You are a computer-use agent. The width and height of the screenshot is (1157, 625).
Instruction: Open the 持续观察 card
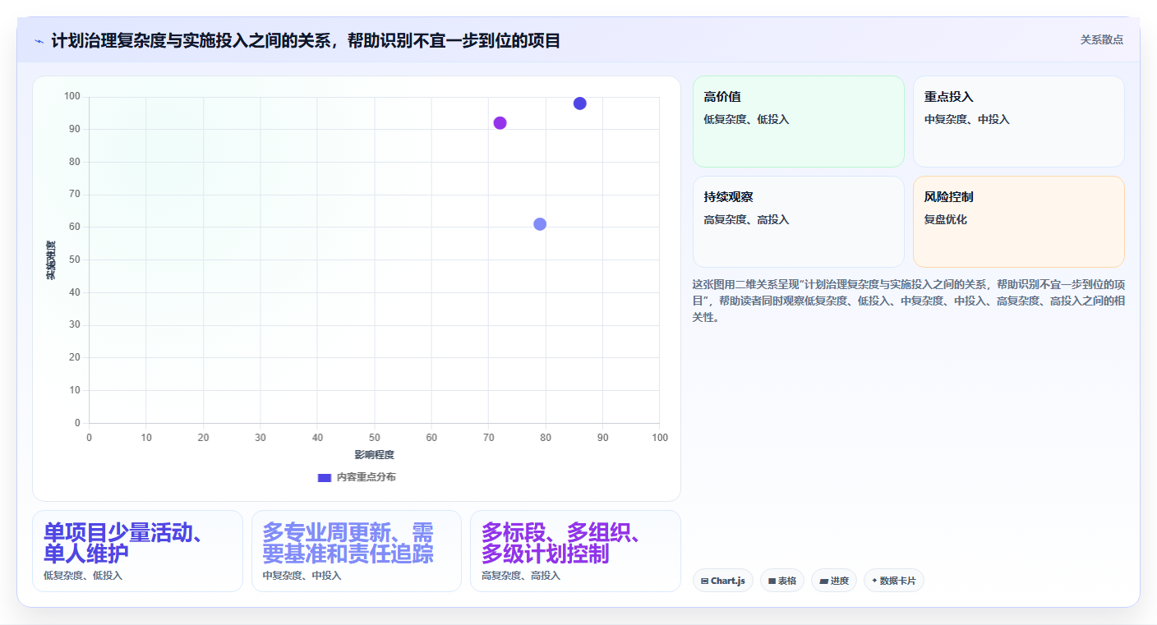tap(799, 222)
